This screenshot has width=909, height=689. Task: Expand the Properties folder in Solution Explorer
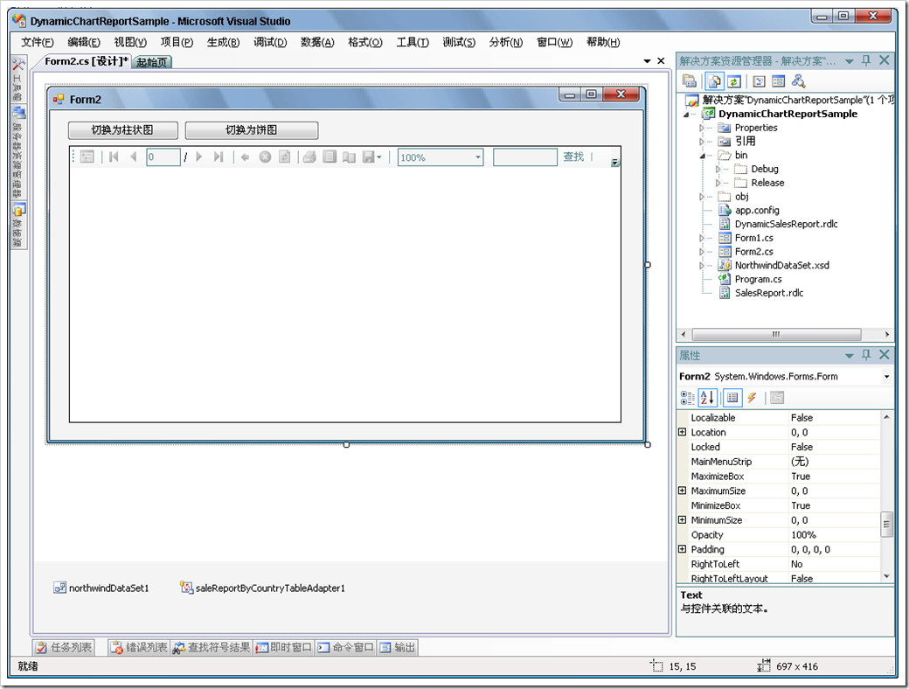point(702,129)
